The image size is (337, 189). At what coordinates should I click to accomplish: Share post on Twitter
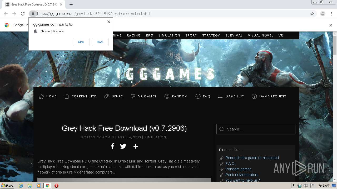[123, 146]
